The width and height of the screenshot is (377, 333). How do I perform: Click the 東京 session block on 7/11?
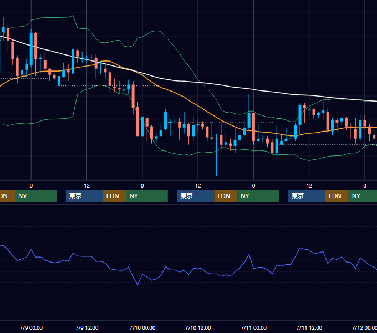(x=307, y=196)
